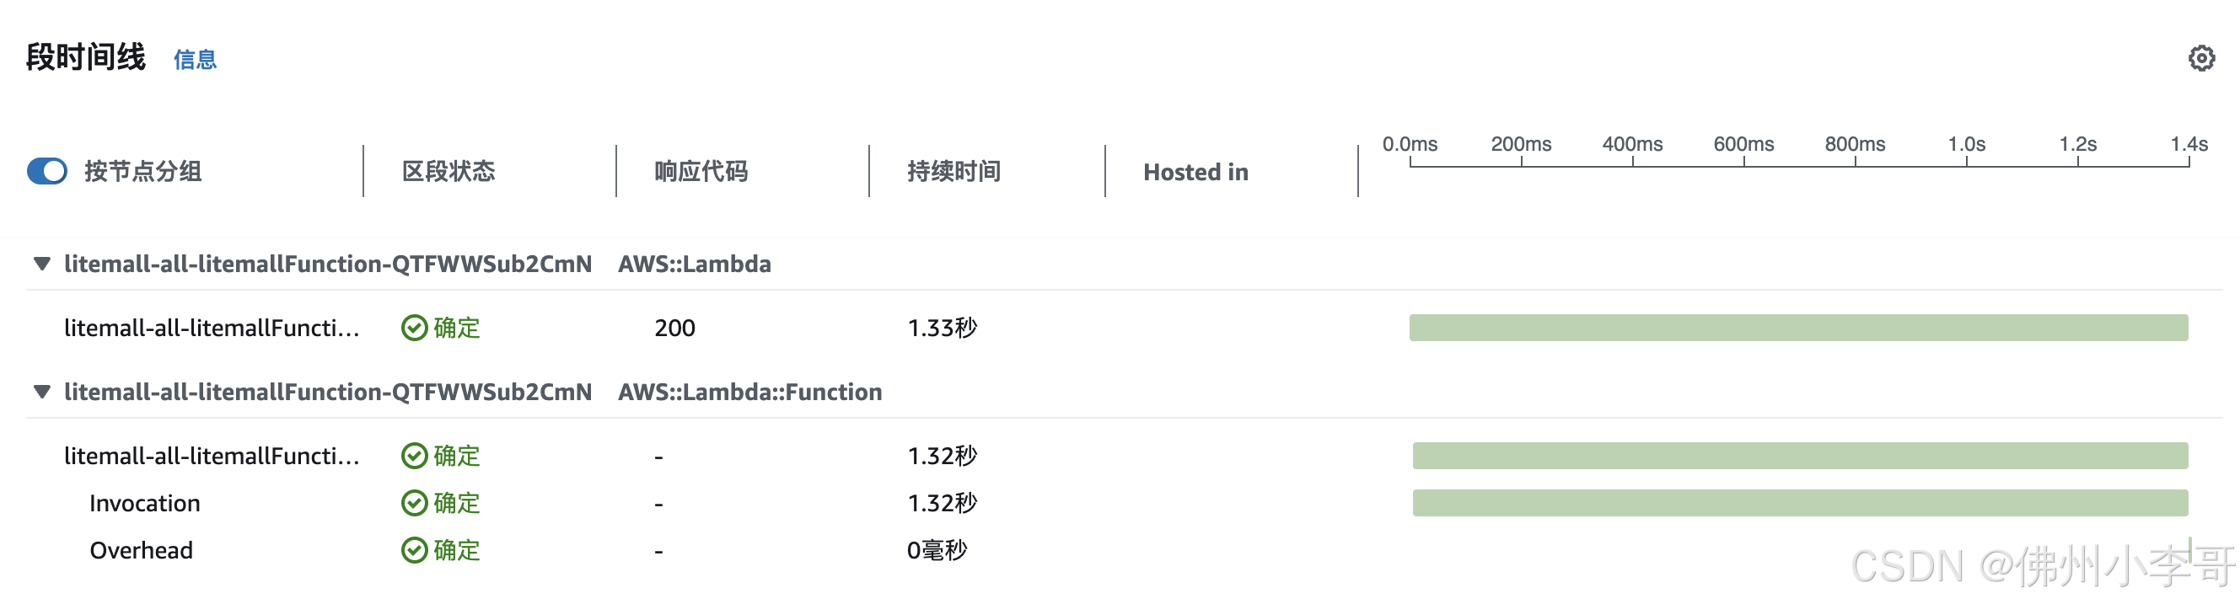The width and height of the screenshot is (2240, 604).
Task: Click the Hosted in column header
Action: point(1195,172)
